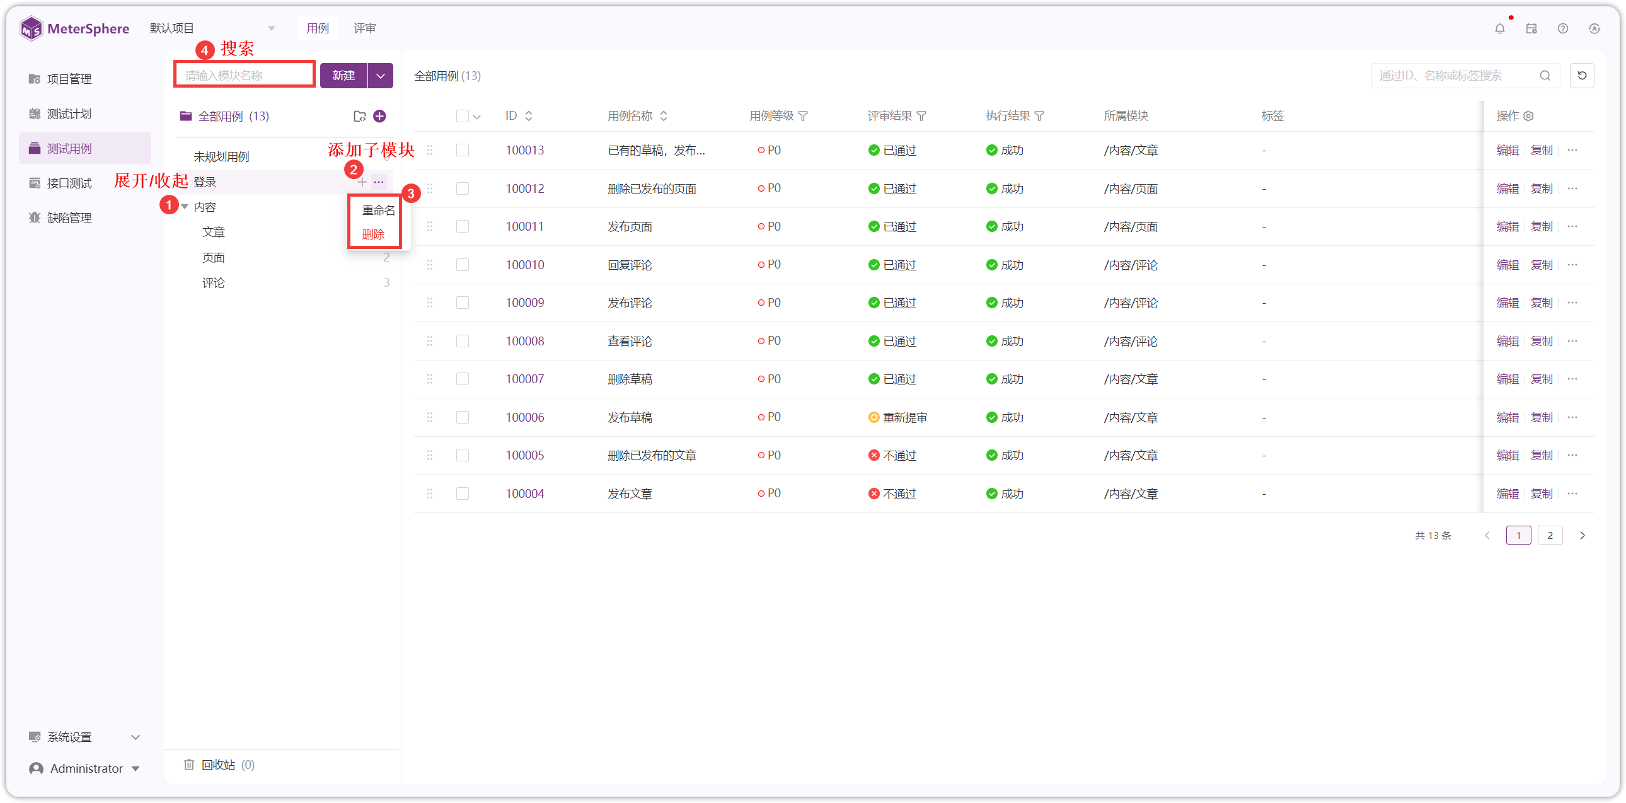
Task: Check the checkbox for case 100006
Action: point(463,417)
